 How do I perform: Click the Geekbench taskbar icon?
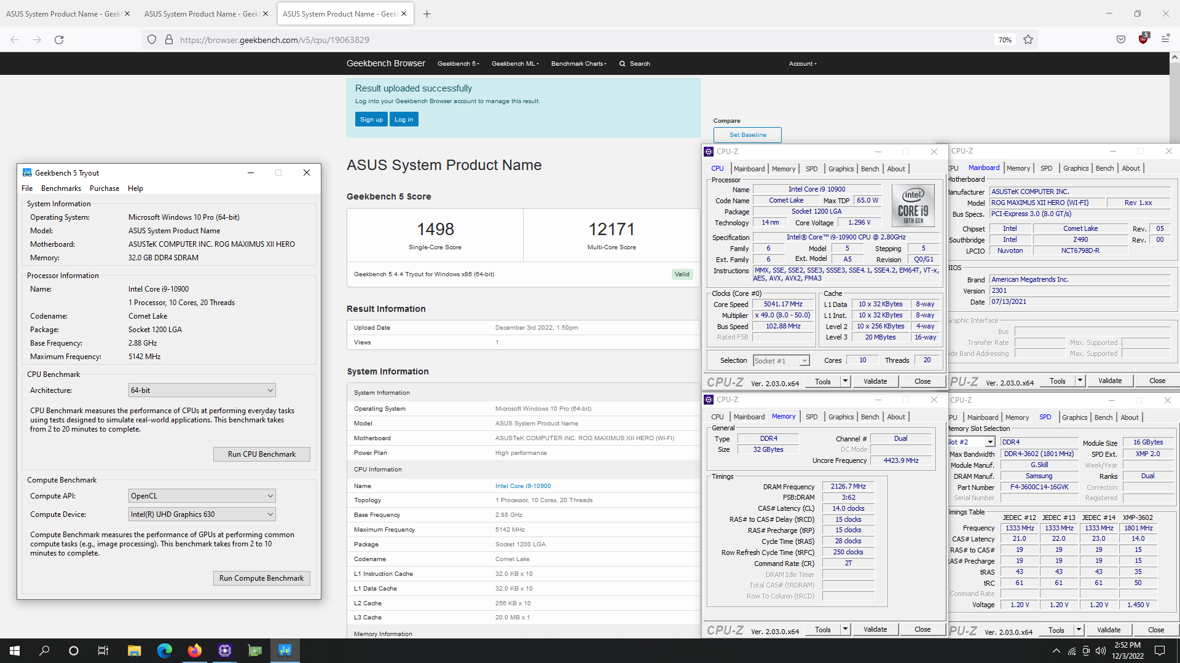tap(285, 651)
